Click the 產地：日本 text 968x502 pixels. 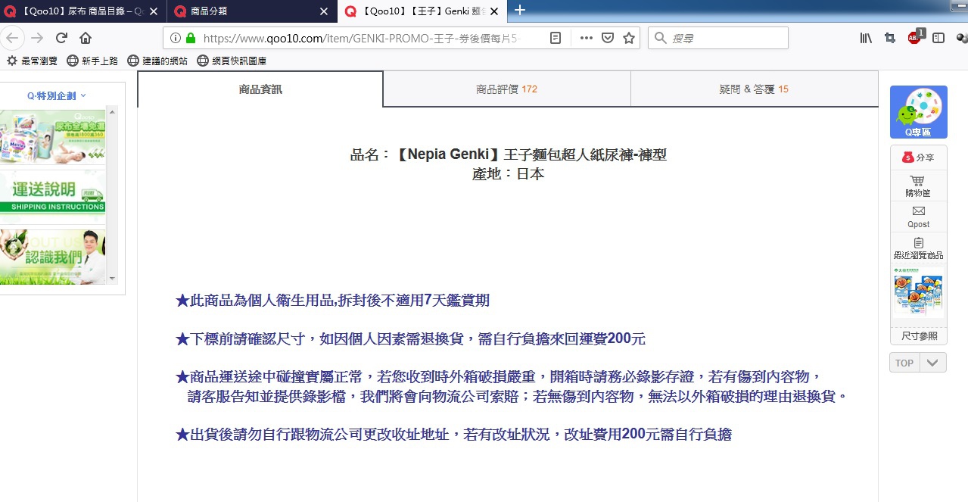(508, 173)
